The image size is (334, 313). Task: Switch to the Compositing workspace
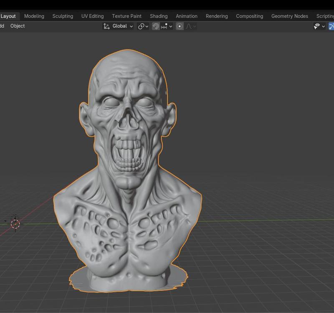(x=249, y=16)
